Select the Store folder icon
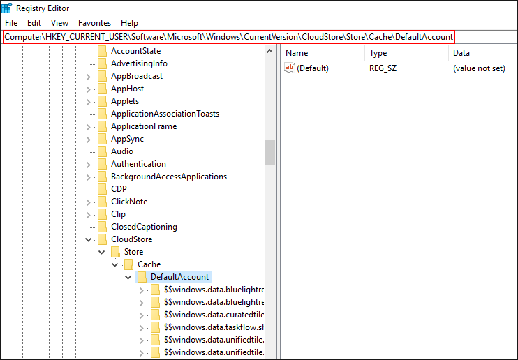Viewport: 518px width, 360px height. click(x=116, y=252)
